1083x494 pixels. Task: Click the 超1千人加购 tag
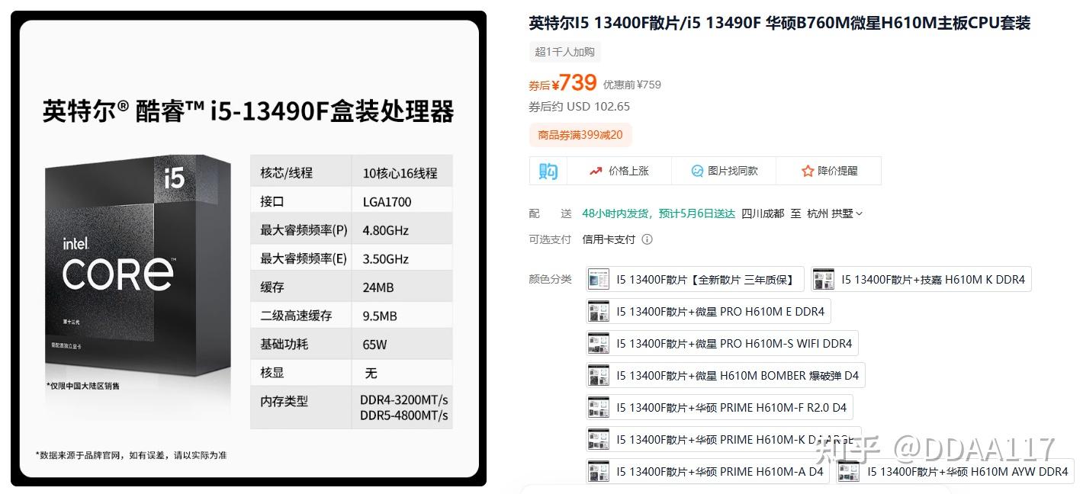565,52
